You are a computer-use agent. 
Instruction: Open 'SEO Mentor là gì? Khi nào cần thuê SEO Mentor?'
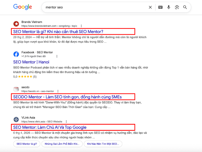[x=58, y=32]
